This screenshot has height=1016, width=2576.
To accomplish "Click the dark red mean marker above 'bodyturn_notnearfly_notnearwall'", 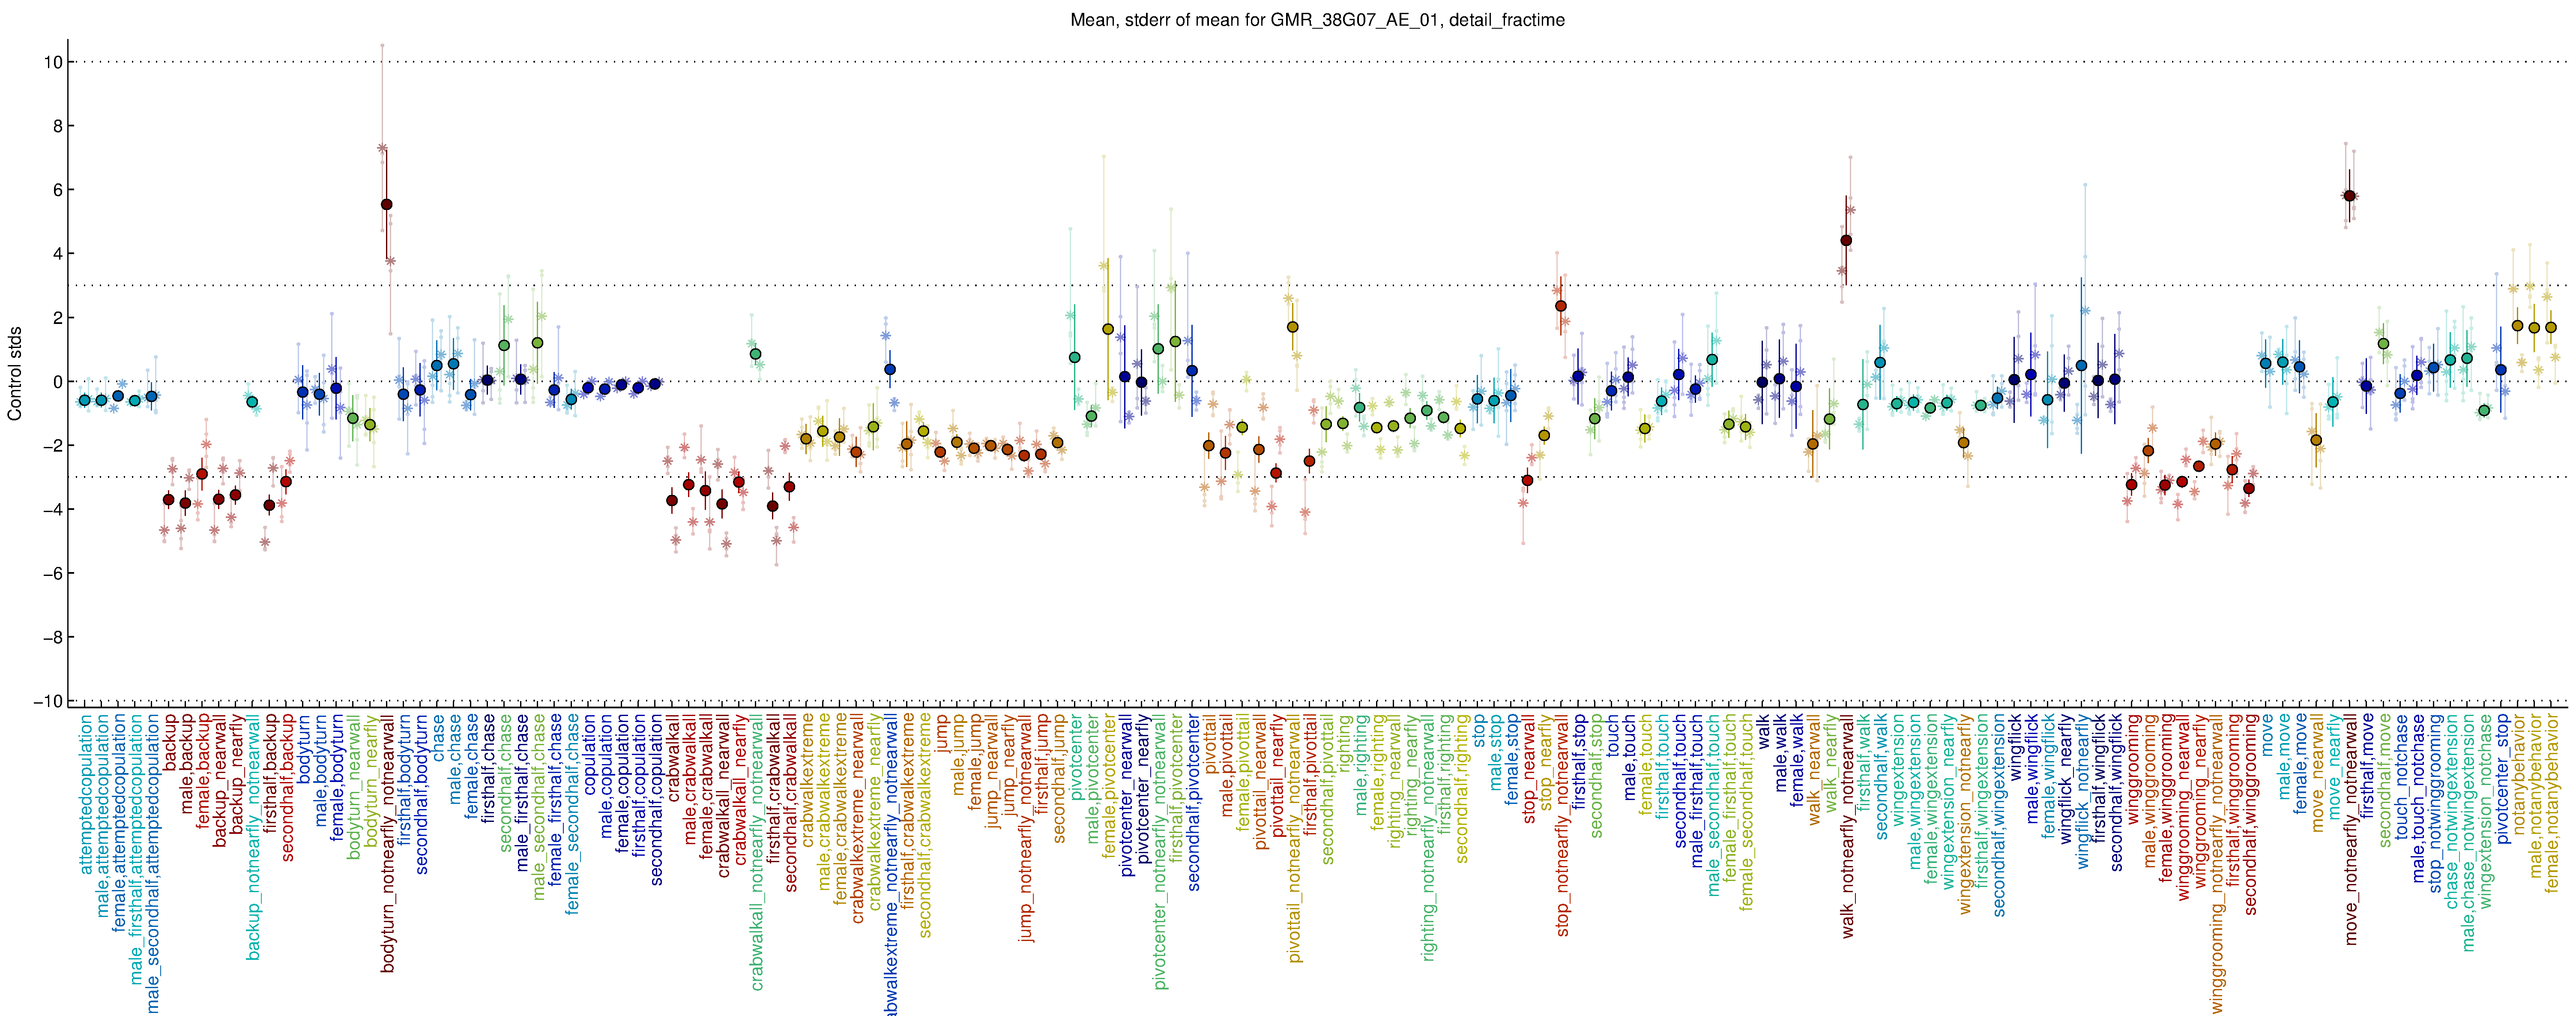I will point(387,204).
